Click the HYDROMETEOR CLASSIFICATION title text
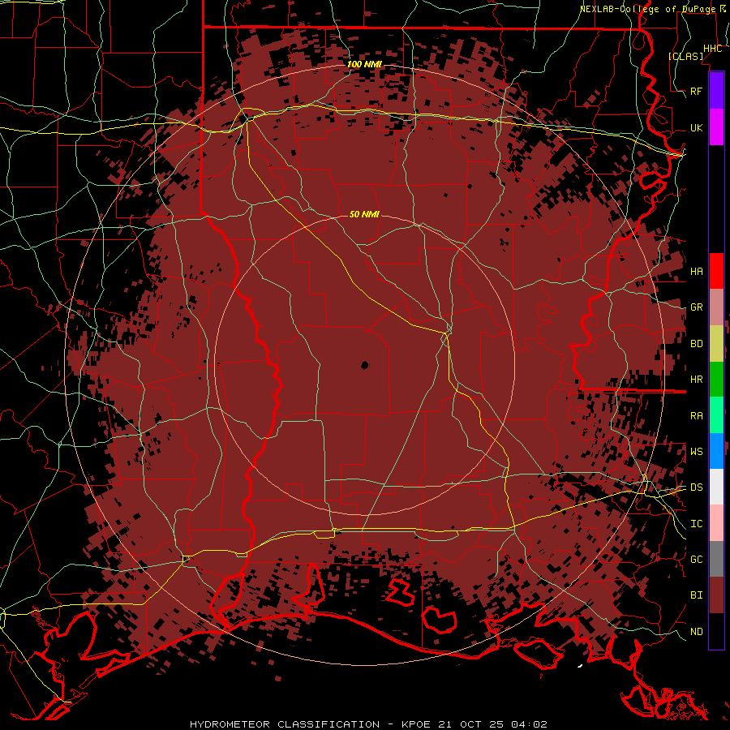The height and width of the screenshot is (730, 730). [x=285, y=724]
